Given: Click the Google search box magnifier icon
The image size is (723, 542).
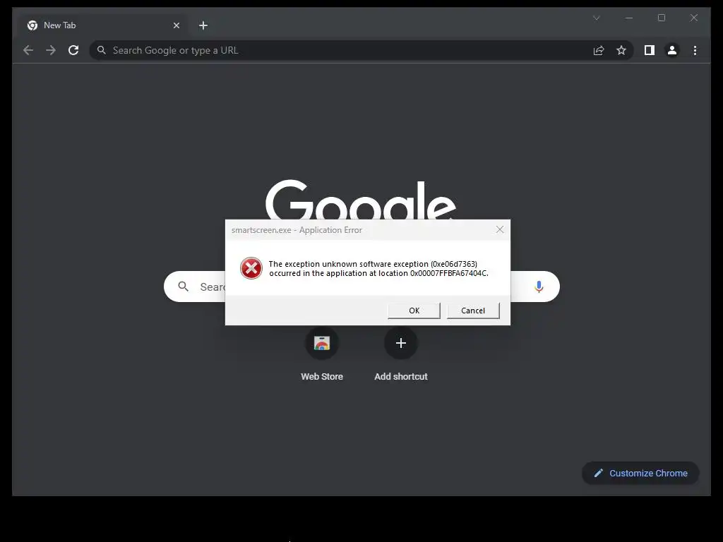Looking at the screenshot, I should point(183,287).
